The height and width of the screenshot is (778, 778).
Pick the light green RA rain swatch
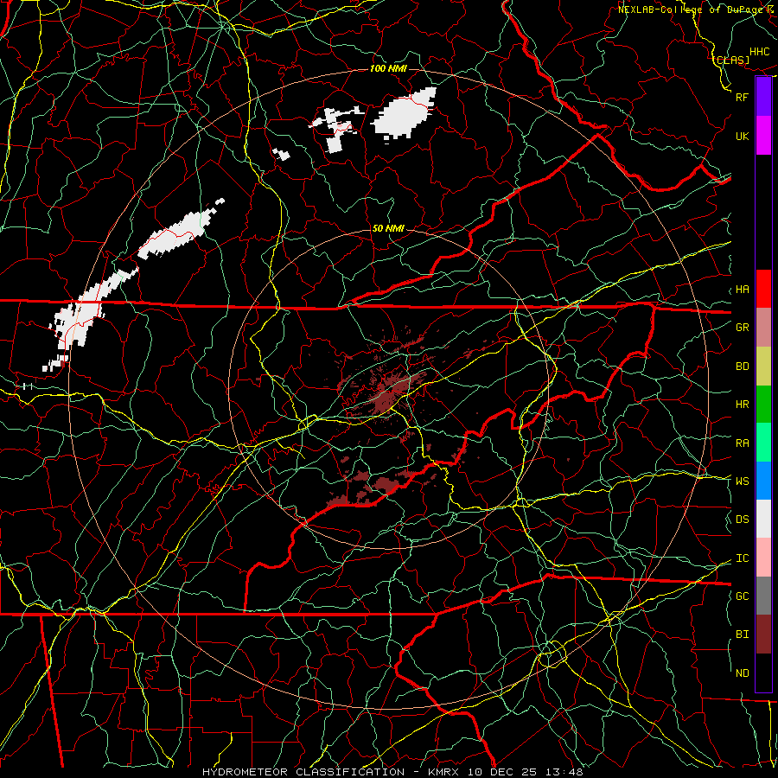(763, 443)
